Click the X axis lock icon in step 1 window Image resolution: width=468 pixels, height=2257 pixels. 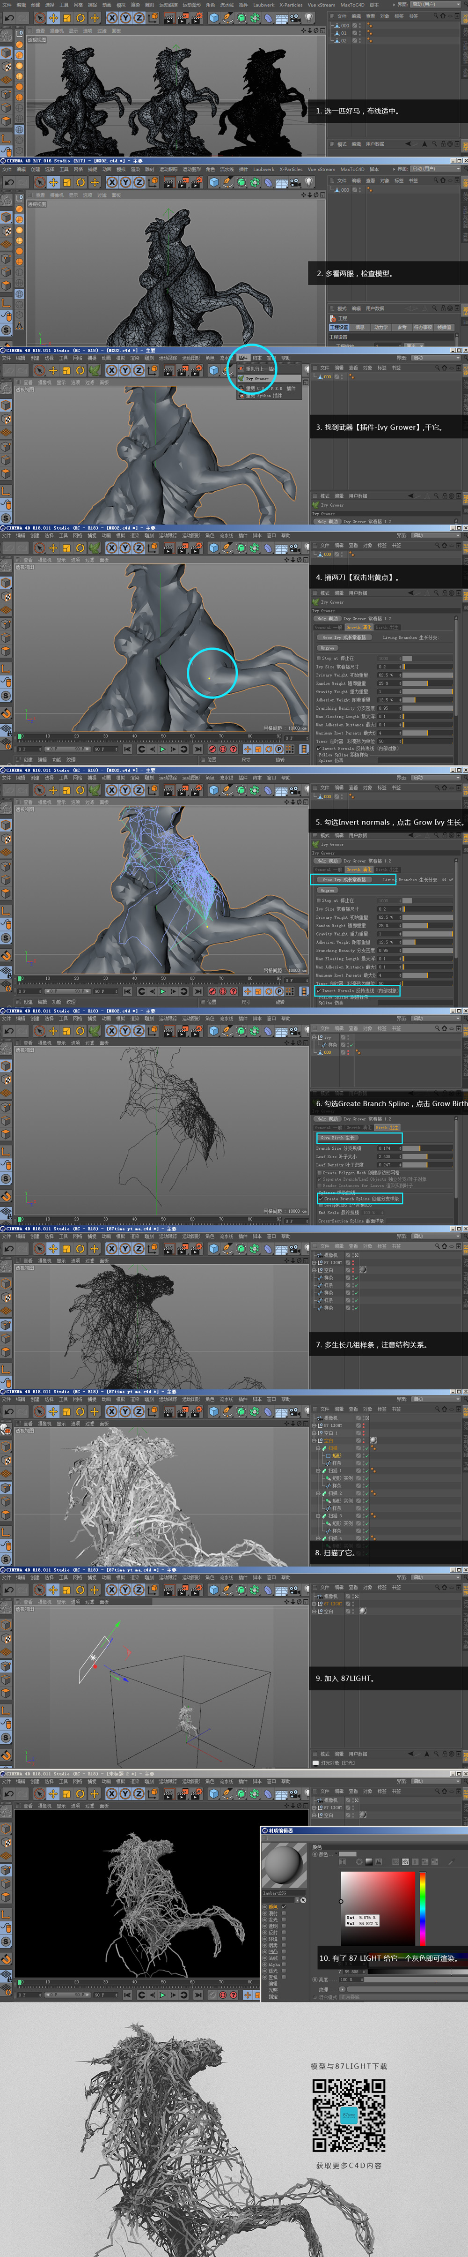(x=112, y=17)
